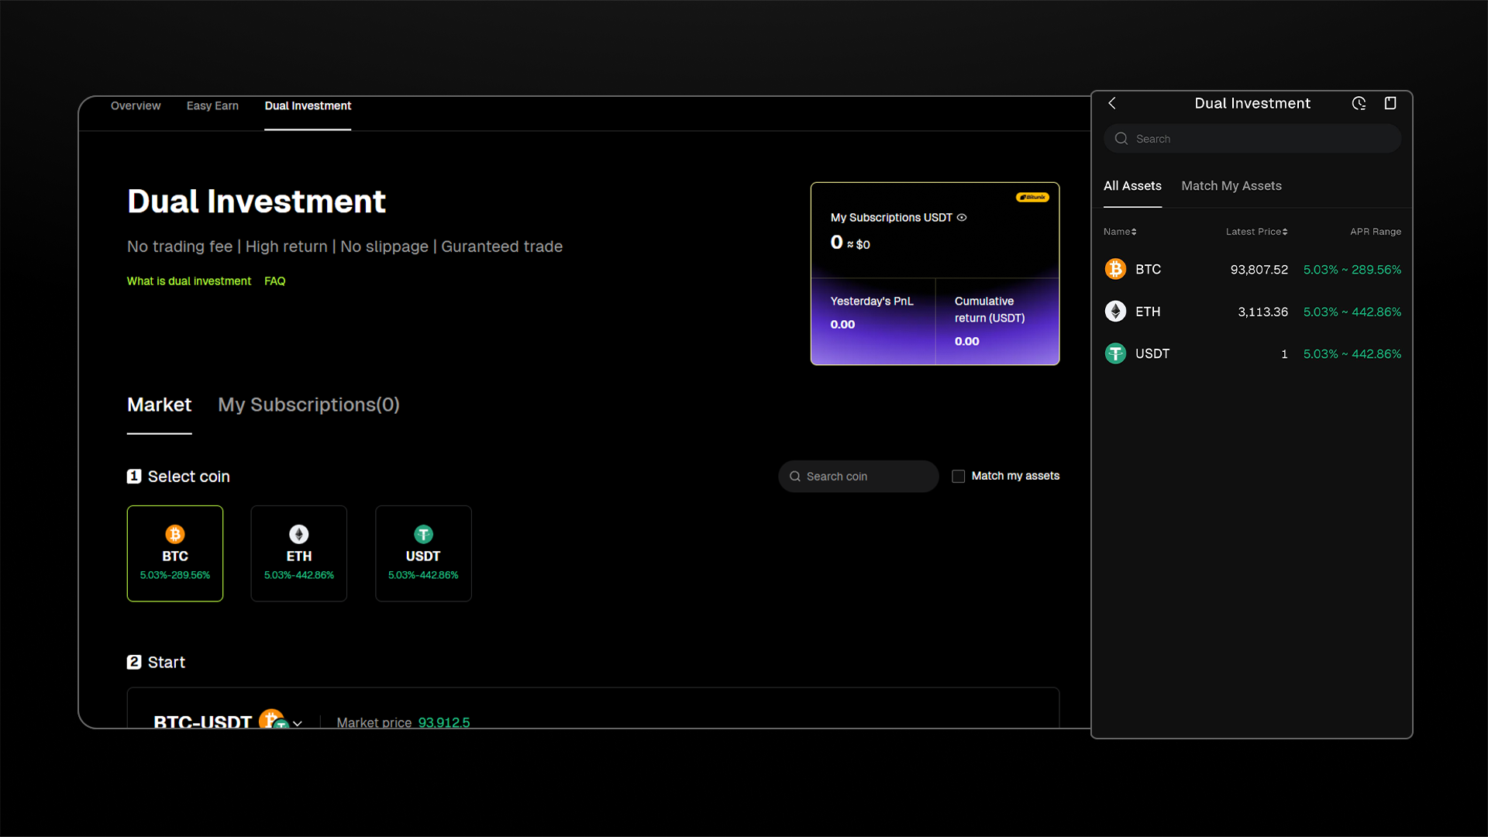The height and width of the screenshot is (837, 1488).
Task: Open the history clock icon in the panel header
Action: (1359, 102)
